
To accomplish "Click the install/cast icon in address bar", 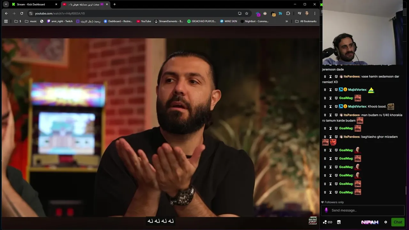I will 240,13.
